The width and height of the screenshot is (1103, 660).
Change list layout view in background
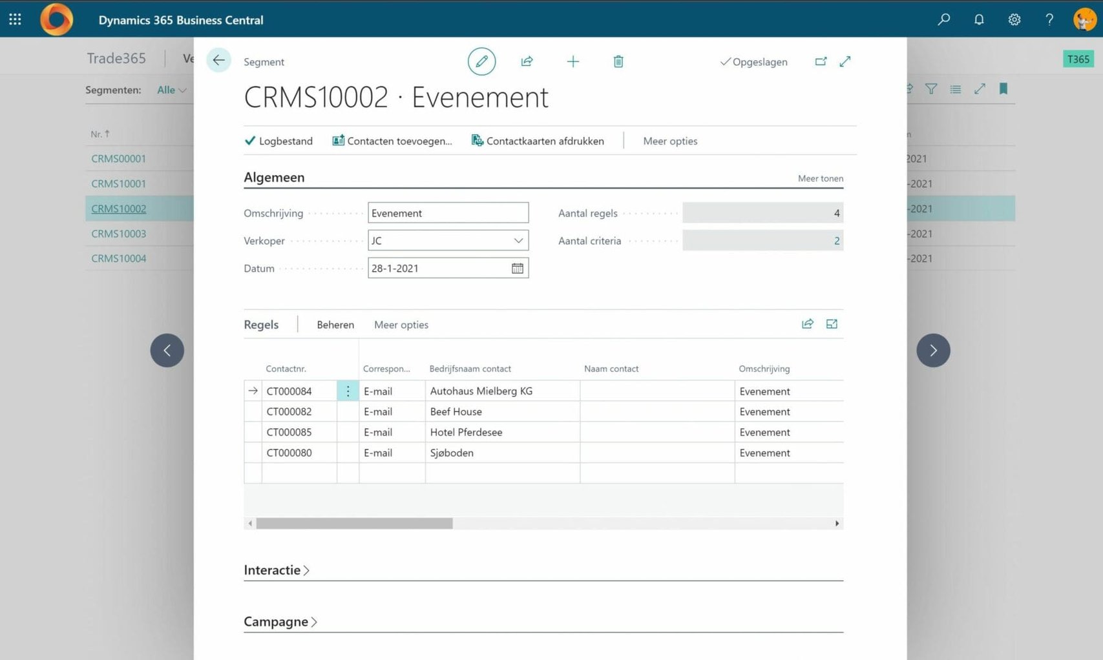[955, 89]
